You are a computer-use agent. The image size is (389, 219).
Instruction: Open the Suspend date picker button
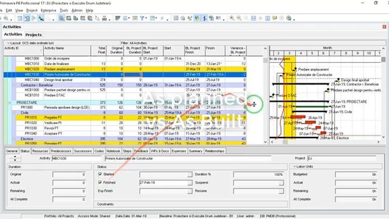coord(281,182)
